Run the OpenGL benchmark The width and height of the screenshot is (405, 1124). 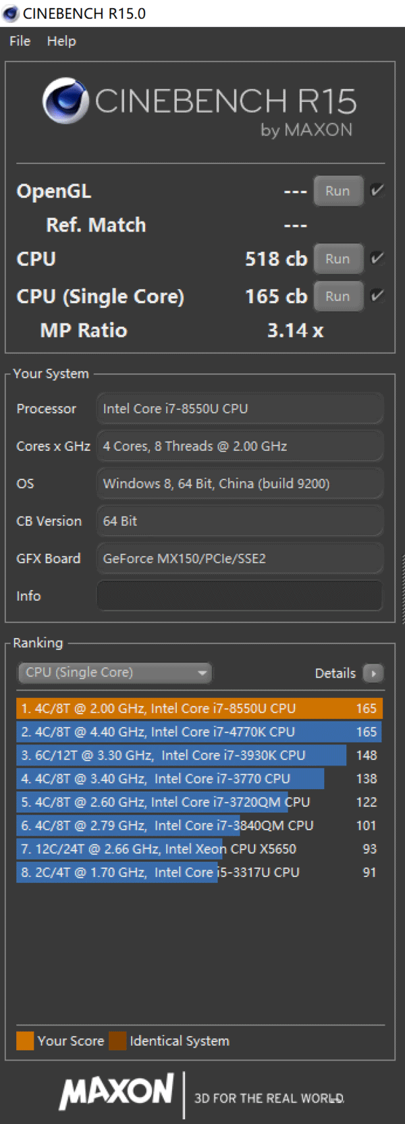click(338, 191)
